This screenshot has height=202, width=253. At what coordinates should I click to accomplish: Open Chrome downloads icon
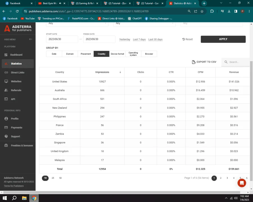(229, 11)
